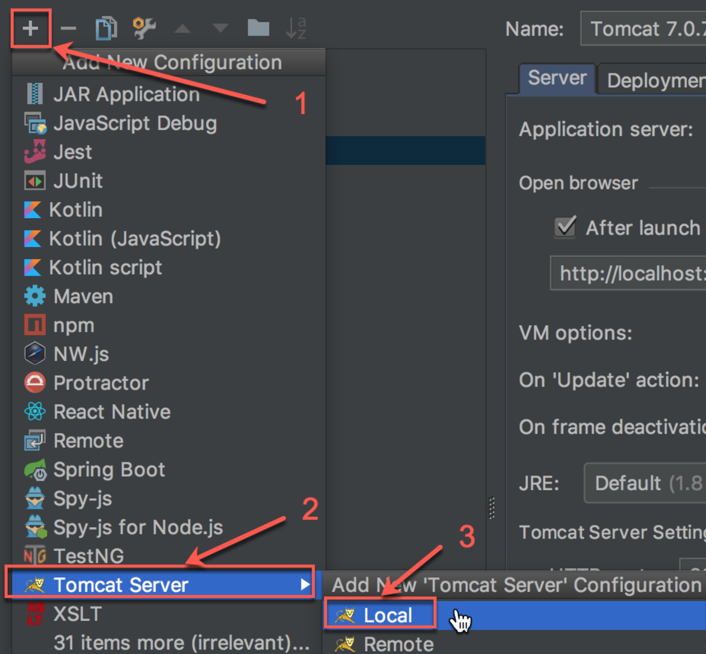Open the JRE Default dropdown
The width and height of the screenshot is (706, 654).
[645, 483]
